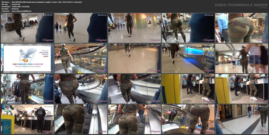The width and height of the screenshot is (269, 135).
Task: Choose the thumbnail stamped 00:00:53
Action: pos(81,58)
